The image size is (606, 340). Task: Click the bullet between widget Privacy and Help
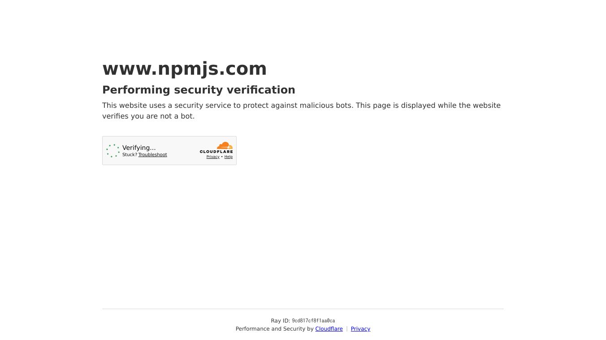coord(222,157)
